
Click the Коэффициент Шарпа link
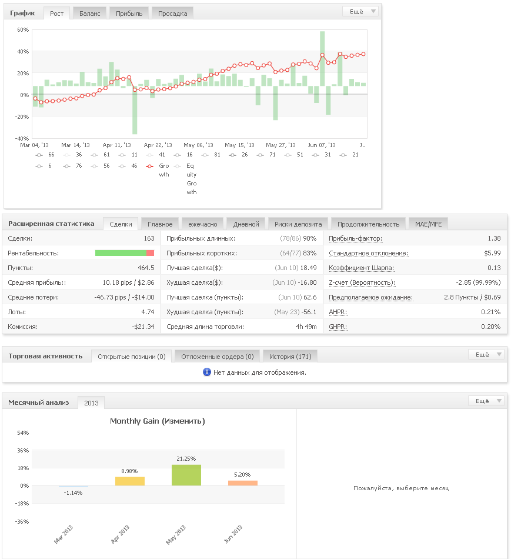(x=361, y=268)
